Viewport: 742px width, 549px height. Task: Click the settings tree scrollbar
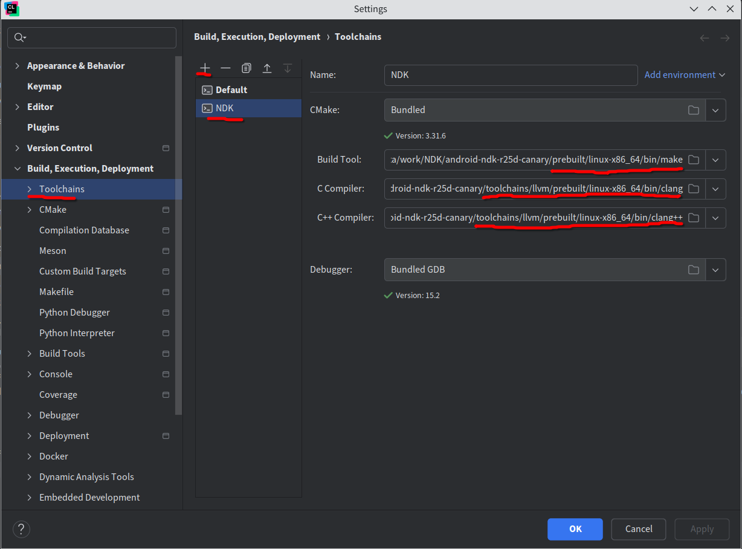(178, 236)
